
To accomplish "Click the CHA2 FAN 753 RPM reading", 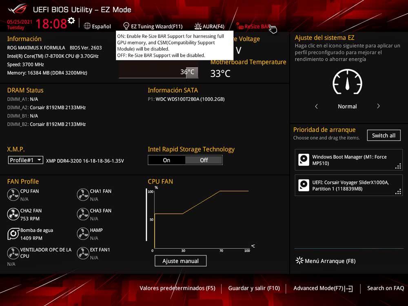I will point(30,219).
